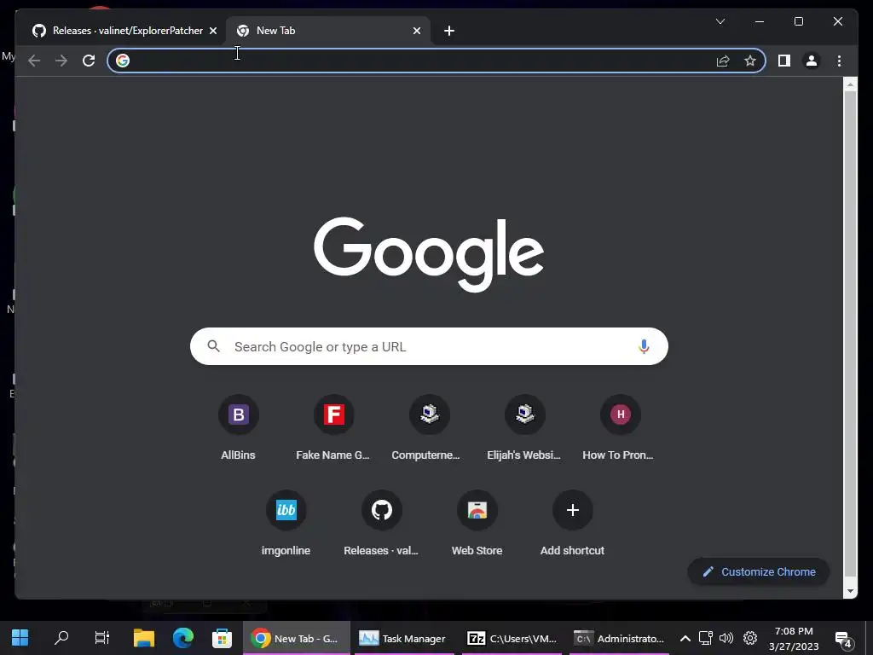This screenshot has height=655, width=873.
Task: Click the Google icon in address bar
Action: tap(123, 61)
